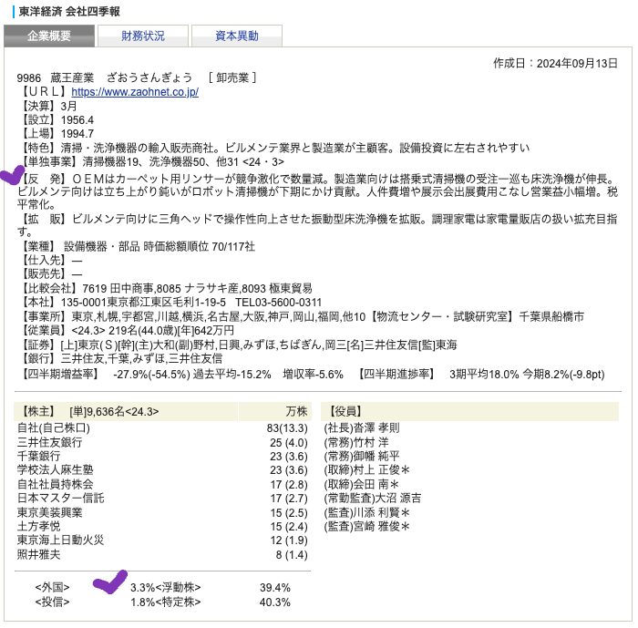Switch to the 資本異動 tab

(x=237, y=36)
